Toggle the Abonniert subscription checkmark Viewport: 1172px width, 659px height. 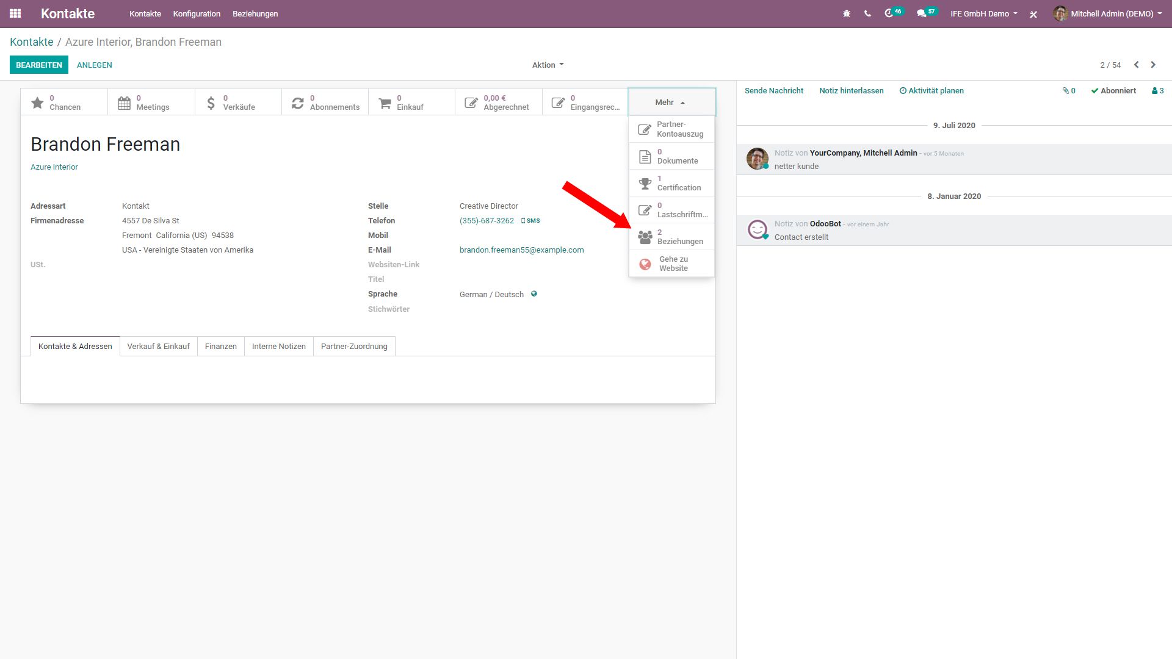[1113, 91]
